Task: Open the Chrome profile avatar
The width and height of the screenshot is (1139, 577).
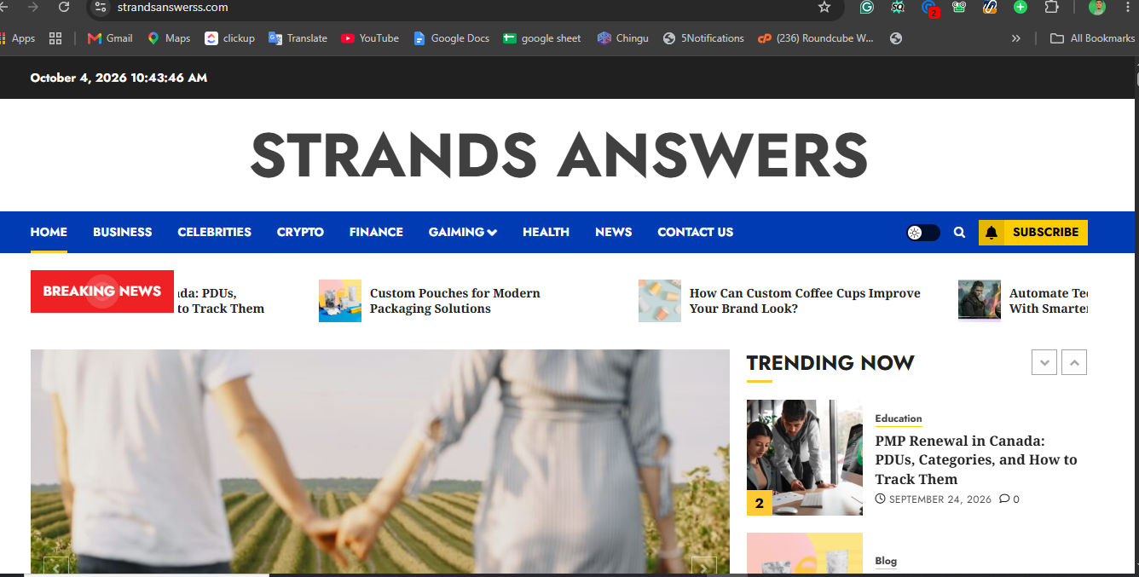Action: [x=1097, y=7]
